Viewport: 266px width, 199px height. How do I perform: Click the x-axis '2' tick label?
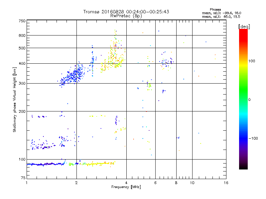coord(76,183)
